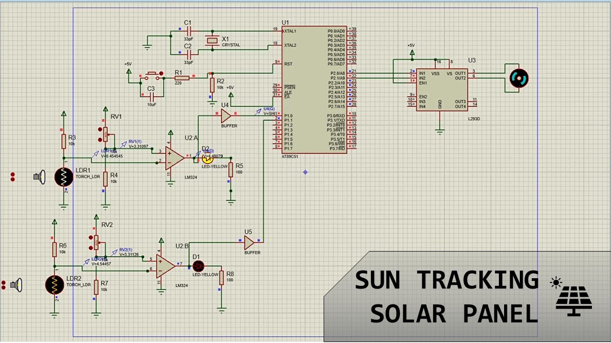
Task: Click the D1 LED symbol
Action: coord(198,266)
